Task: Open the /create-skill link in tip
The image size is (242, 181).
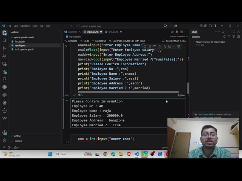Action: pos(207,115)
